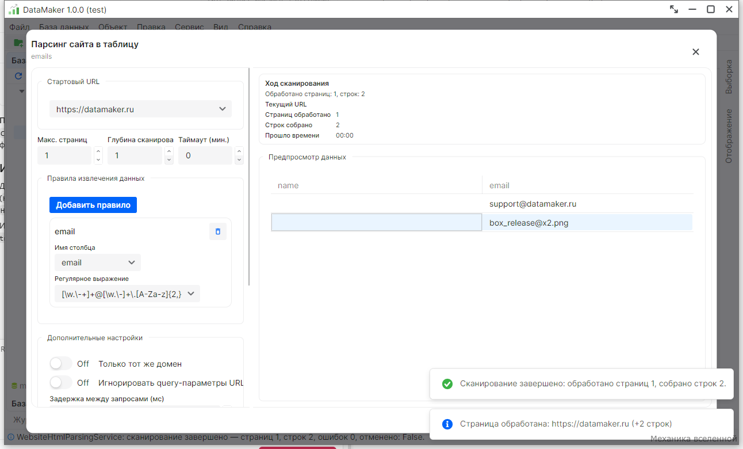This screenshot has width=743, height=449.
Task: Click Макс. страниц input field
Action: (64, 155)
